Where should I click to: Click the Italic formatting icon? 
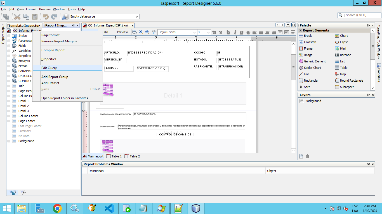point(235,32)
